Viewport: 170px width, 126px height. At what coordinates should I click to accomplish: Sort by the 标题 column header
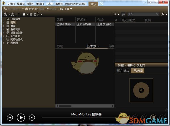pyautogui.click(x=60, y=46)
